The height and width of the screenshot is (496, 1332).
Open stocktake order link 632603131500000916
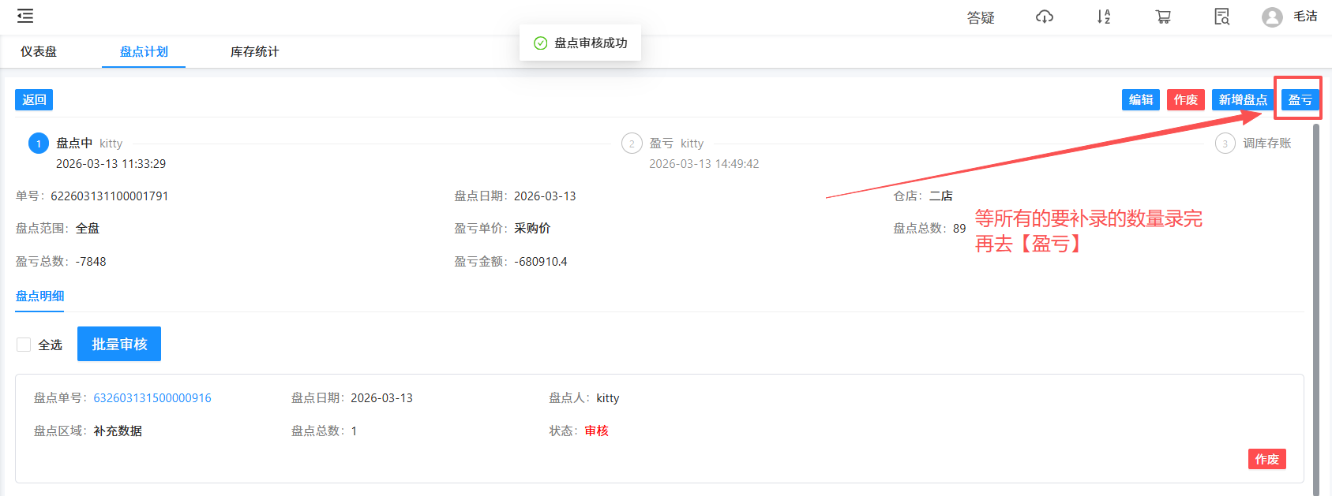point(152,398)
